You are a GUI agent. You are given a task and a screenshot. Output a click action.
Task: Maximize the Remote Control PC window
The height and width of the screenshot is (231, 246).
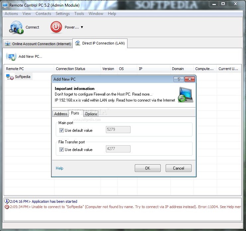(223, 4)
